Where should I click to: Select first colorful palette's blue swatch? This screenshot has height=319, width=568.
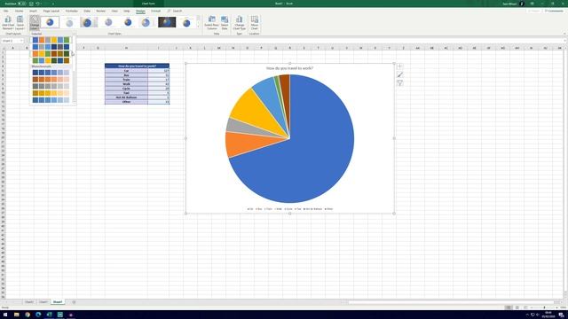click(x=35, y=40)
